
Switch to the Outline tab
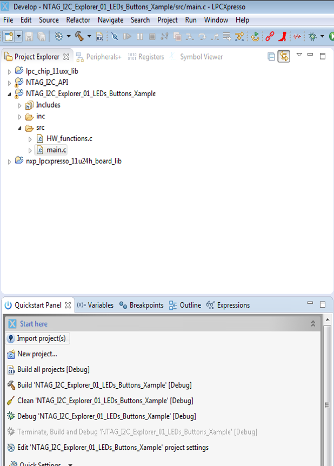click(185, 305)
